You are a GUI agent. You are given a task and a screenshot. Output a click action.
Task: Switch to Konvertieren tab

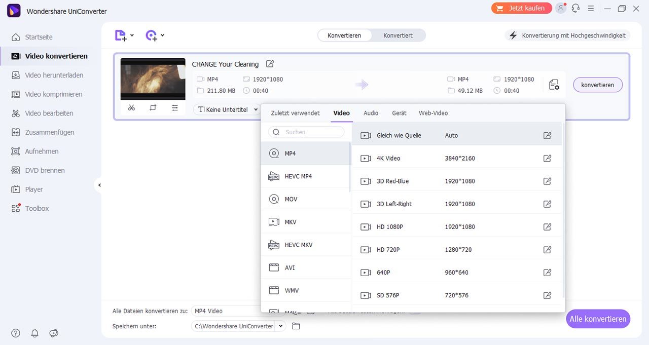(x=344, y=35)
